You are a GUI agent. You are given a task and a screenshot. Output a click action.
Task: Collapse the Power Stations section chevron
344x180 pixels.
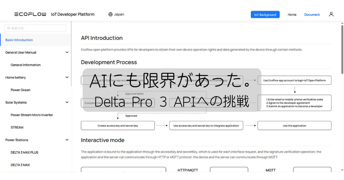point(67,140)
